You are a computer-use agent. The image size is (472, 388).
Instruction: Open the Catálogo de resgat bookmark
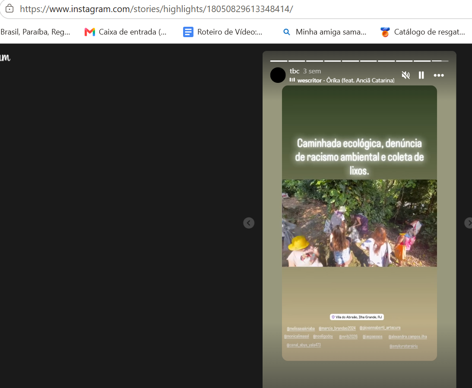(x=423, y=32)
